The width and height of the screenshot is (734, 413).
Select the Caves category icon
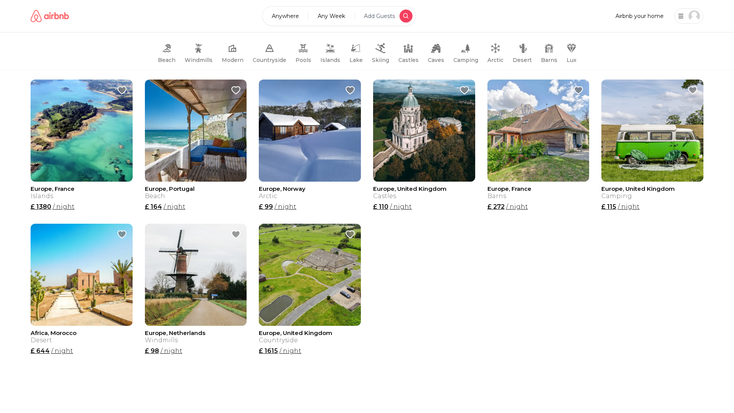436,49
